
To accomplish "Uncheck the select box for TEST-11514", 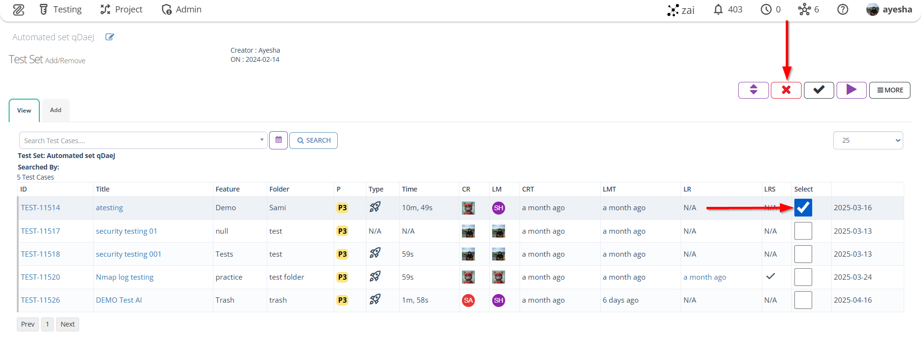I will click(803, 208).
